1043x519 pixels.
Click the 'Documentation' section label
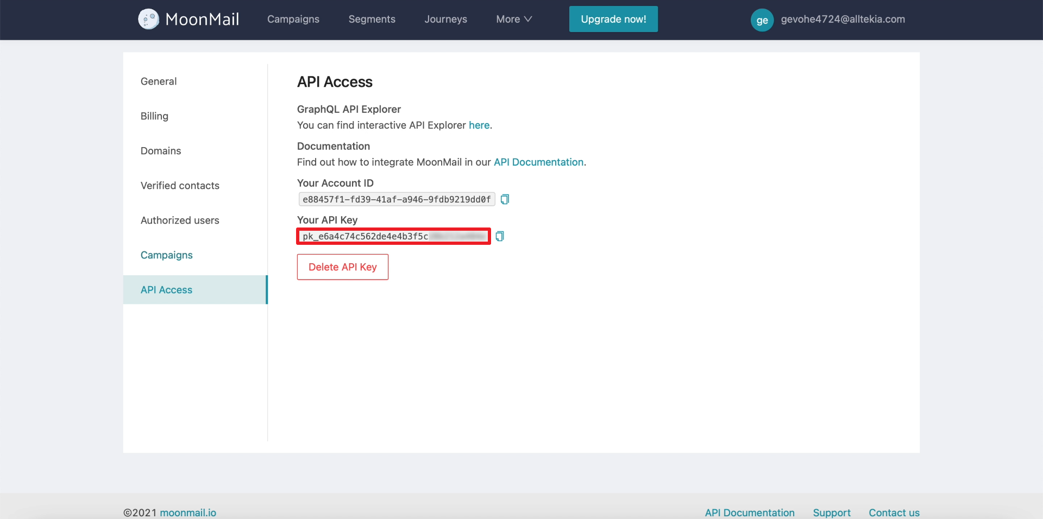(334, 146)
